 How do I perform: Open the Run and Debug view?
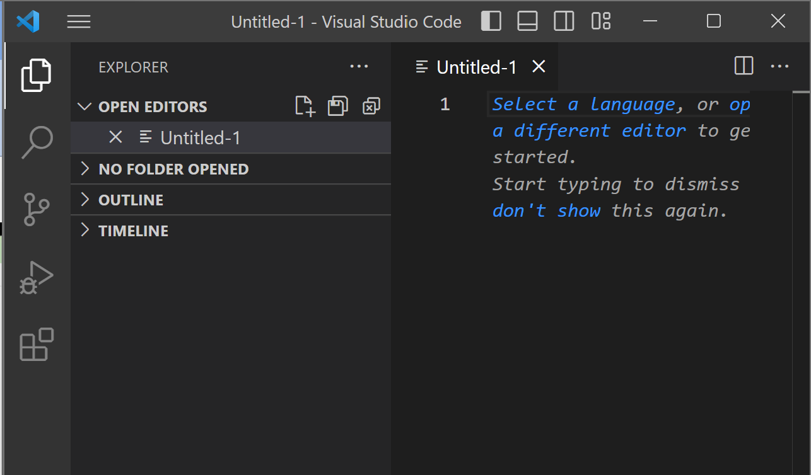tap(37, 277)
